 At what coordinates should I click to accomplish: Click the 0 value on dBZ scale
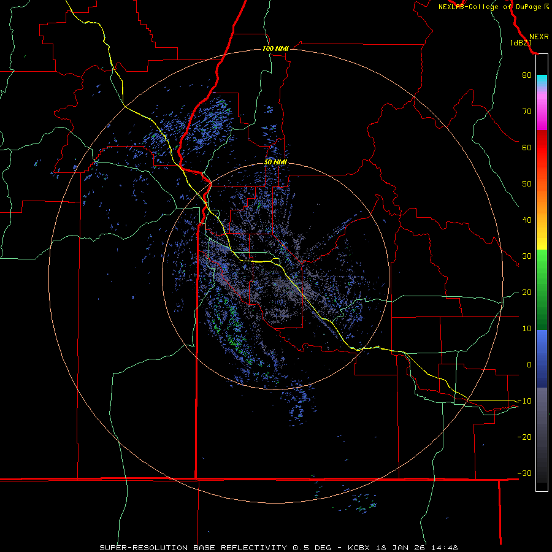(529, 365)
